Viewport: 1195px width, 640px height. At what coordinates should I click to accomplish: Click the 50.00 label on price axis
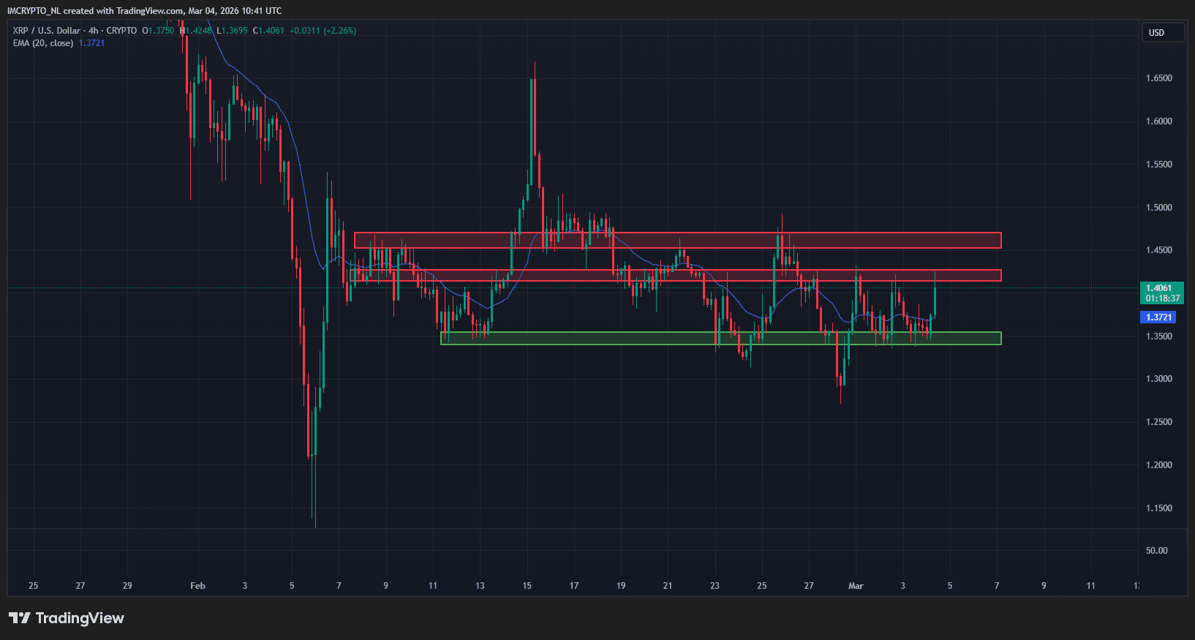(1156, 551)
